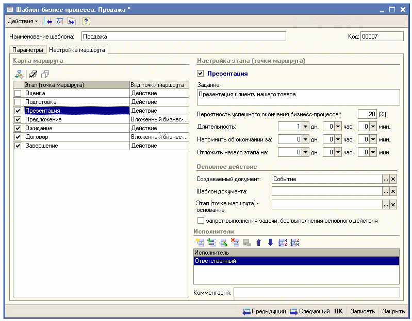
Task: Click the finish editing executor icon
Action: coord(247,242)
